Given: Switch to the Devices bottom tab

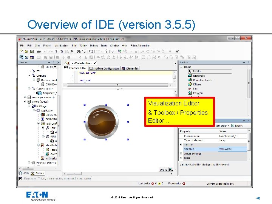Looking at the screenshot, I should 37,173.
